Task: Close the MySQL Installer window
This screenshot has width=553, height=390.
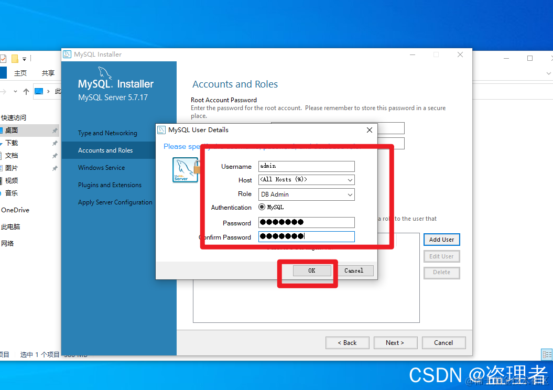Action: [460, 55]
